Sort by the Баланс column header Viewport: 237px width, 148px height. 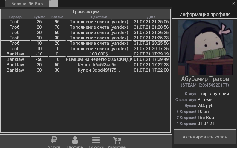pyautogui.click(x=57, y=17)
